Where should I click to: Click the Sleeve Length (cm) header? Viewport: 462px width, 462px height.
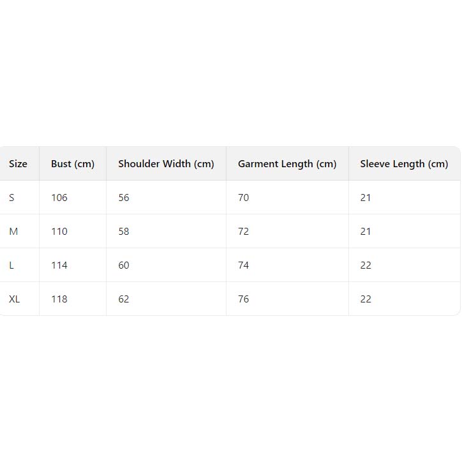404,164
